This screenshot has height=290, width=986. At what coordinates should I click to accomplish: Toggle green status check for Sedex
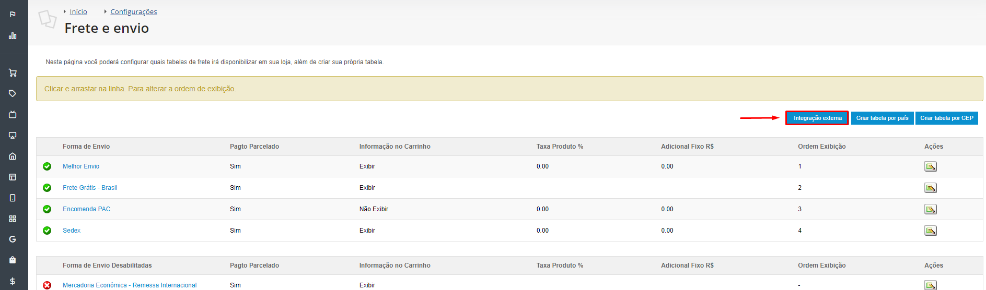tap(47, 231)
